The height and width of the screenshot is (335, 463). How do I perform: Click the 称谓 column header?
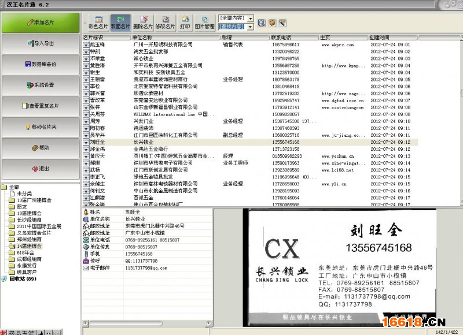[245, 38]
